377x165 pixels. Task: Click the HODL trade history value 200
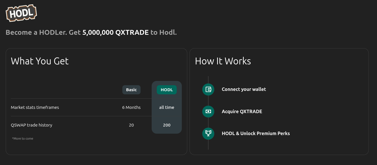coord(167,125)
